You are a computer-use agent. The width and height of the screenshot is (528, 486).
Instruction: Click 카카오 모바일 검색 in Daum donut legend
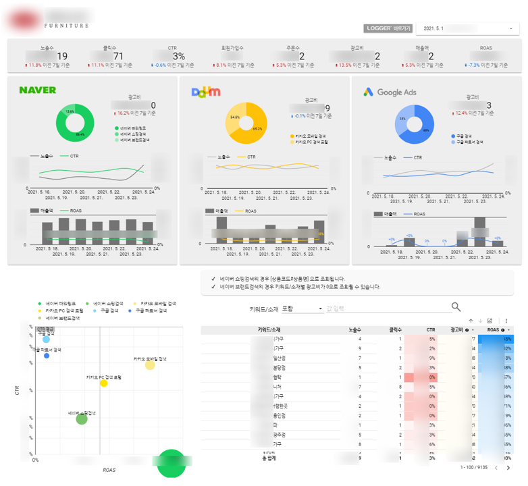click(308, 136)
